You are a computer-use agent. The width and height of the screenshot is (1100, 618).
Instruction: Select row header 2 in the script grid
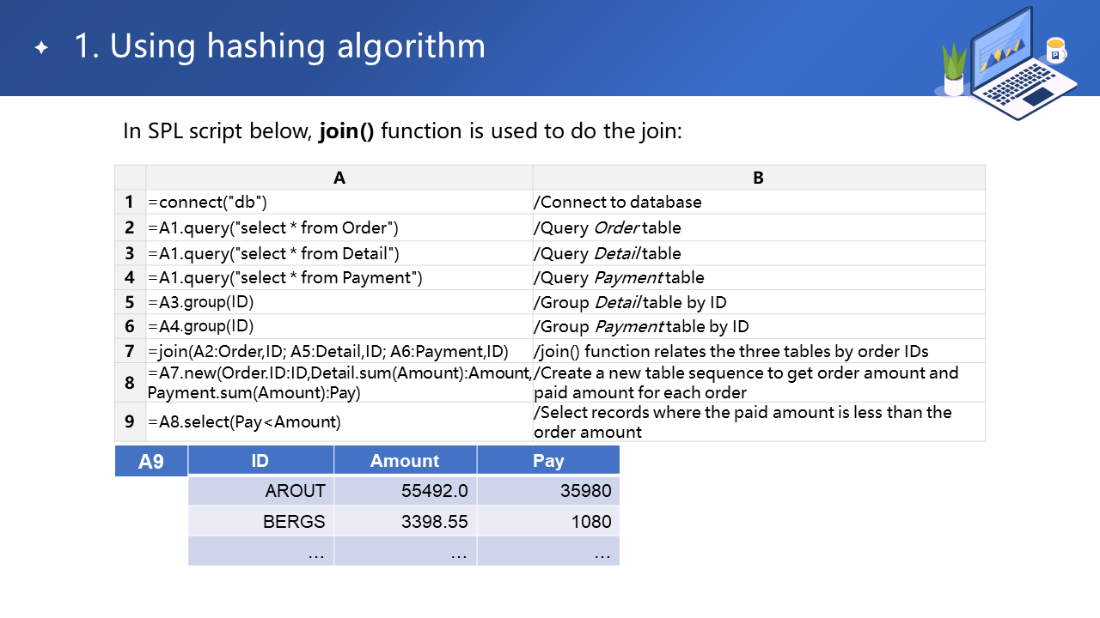[x=130, y=227]
